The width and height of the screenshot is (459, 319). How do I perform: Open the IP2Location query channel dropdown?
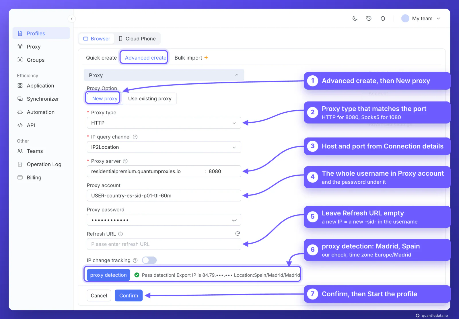(164, 147)
